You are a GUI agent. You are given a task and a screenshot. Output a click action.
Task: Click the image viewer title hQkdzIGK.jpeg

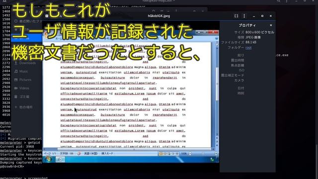point(159,16)
